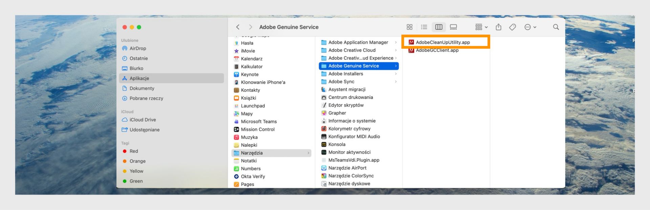This screenshot has width=650, height=210.
Task: Select the iMovie app
Action: click(272, 51)
